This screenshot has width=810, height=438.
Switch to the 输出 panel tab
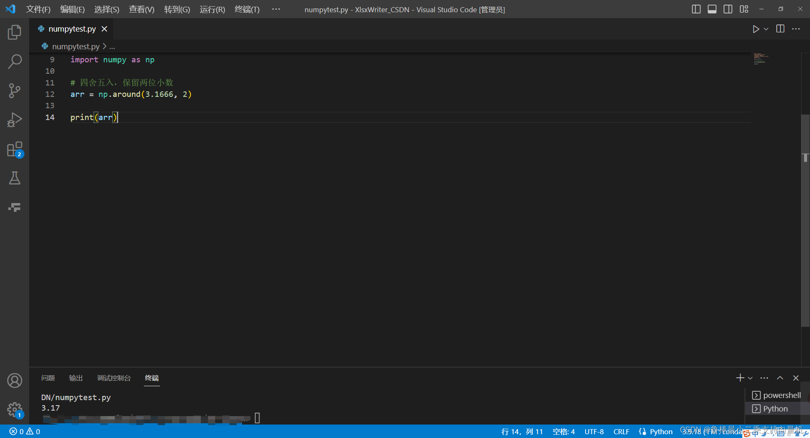(x=76, y=378)
